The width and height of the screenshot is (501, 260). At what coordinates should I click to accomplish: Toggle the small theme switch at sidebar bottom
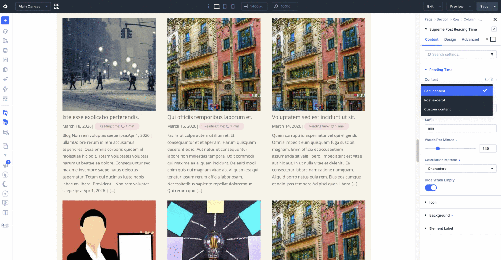[x=5, y=225]
